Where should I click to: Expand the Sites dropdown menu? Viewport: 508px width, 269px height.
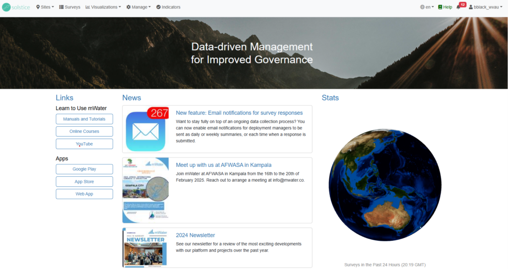point(45,7)
